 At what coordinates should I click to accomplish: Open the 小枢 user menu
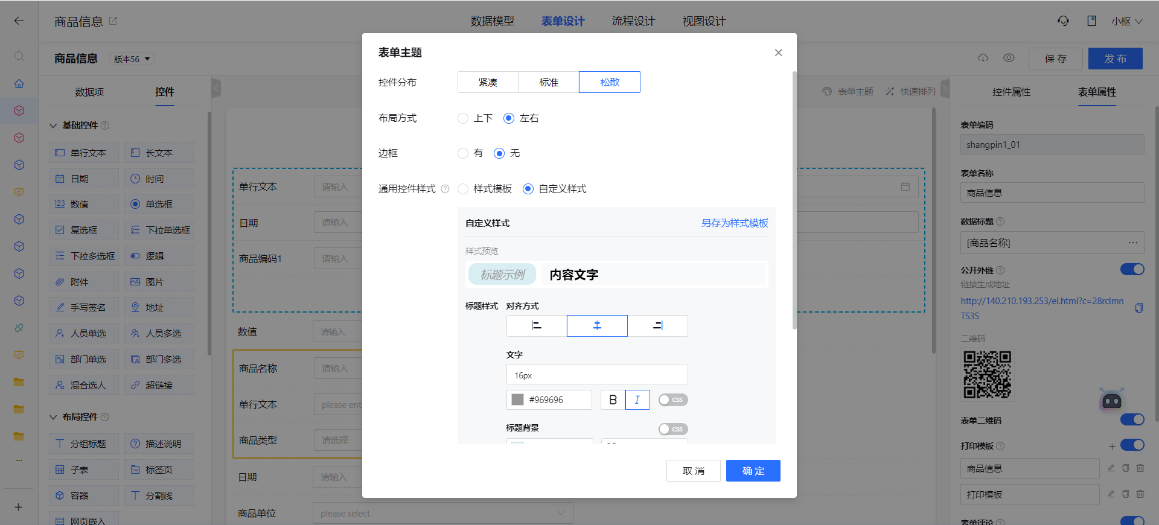pyautogui.click(x=1126, y=21)
